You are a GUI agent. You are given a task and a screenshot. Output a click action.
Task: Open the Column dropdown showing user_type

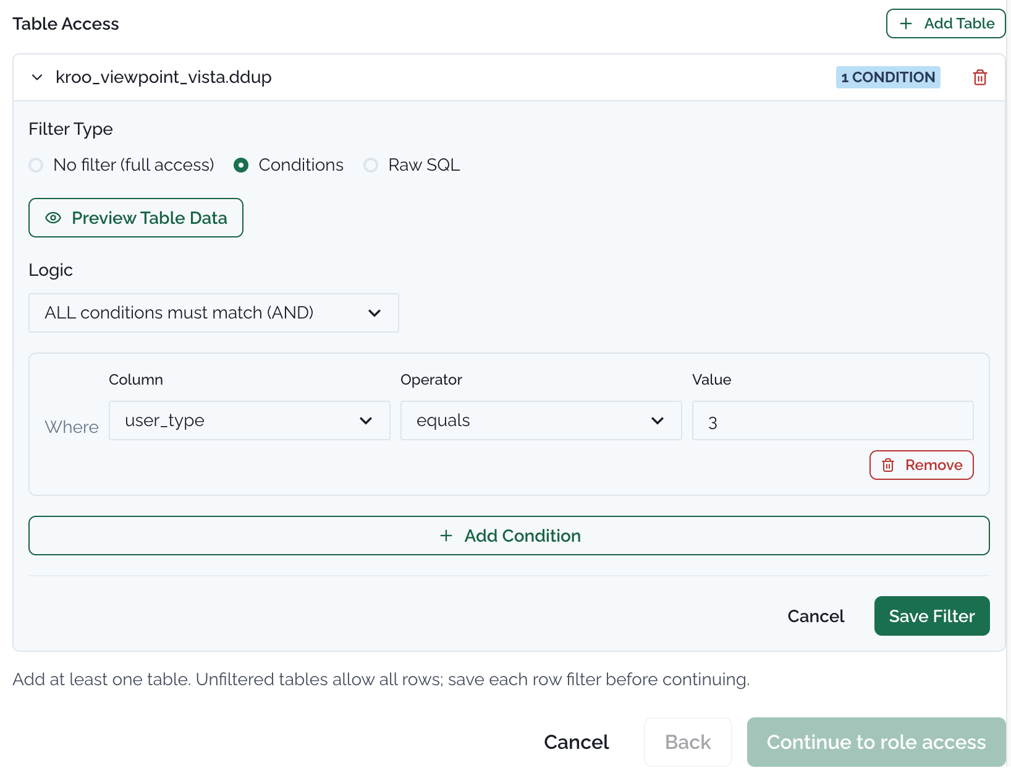click(250, 421)
